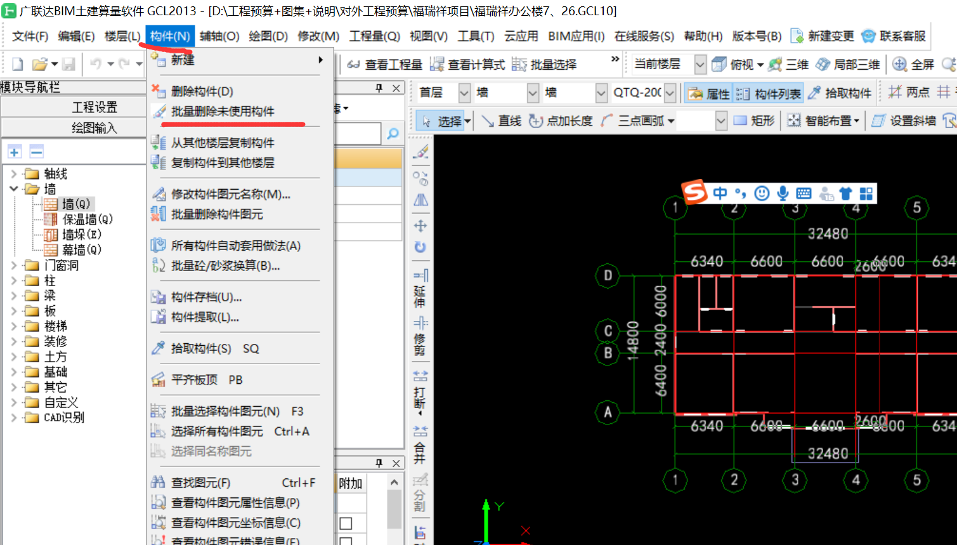Expand the 柱 tree node
The height and width of the screenshot is (545, 957).
click(x=14, y=280)
